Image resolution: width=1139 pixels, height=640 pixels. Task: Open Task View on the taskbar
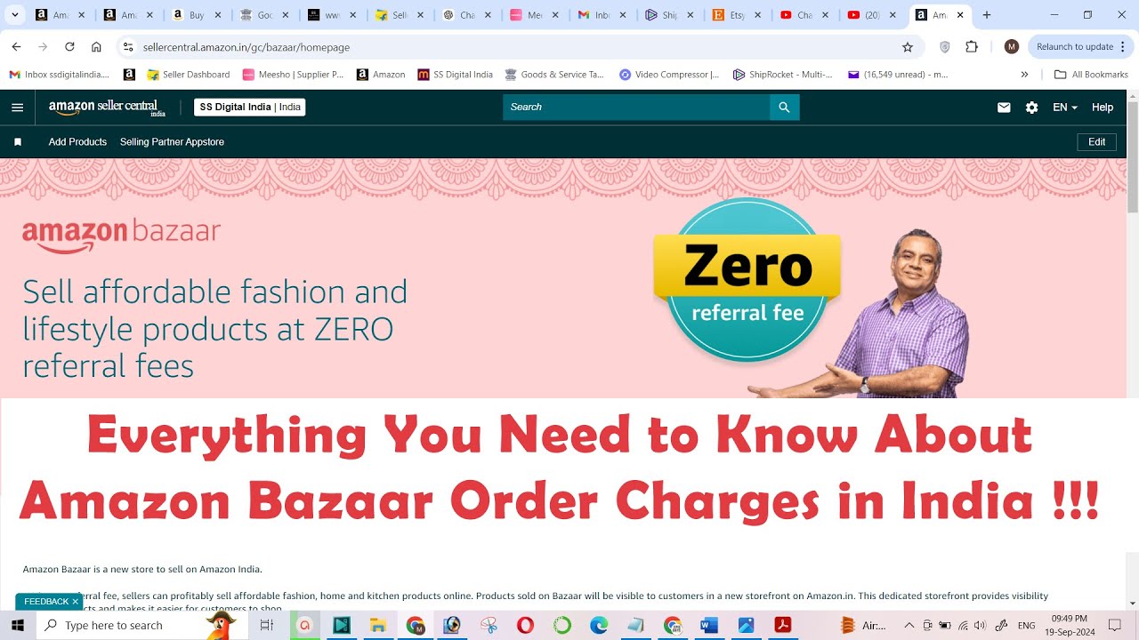[266, 626]
